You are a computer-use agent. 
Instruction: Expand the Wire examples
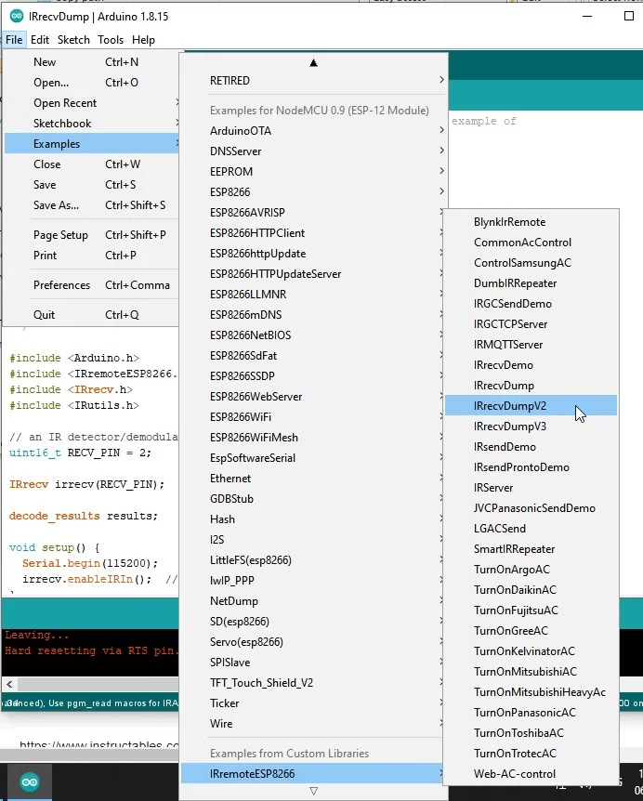click(x=312, y=723)
